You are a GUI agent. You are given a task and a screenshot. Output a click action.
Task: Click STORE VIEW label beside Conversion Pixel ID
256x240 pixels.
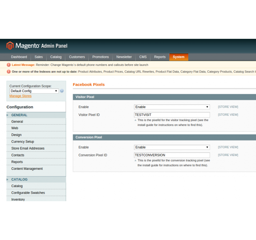[228, 155]
